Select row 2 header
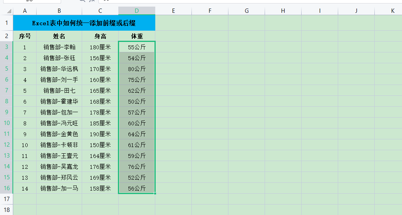This screenshot has height=215, width=402. pos(6,36)
